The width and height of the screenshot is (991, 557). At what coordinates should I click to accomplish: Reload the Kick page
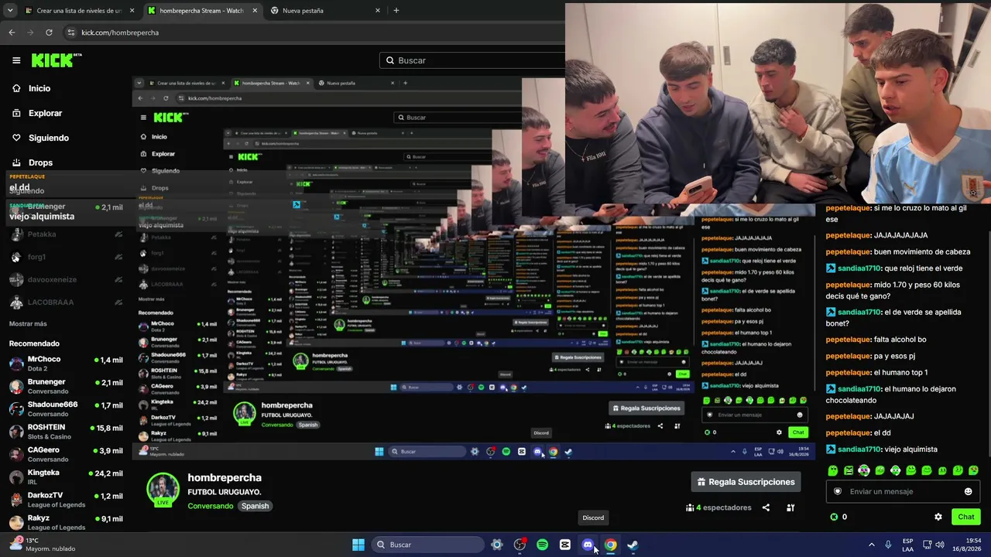click(x=49, y=32)
